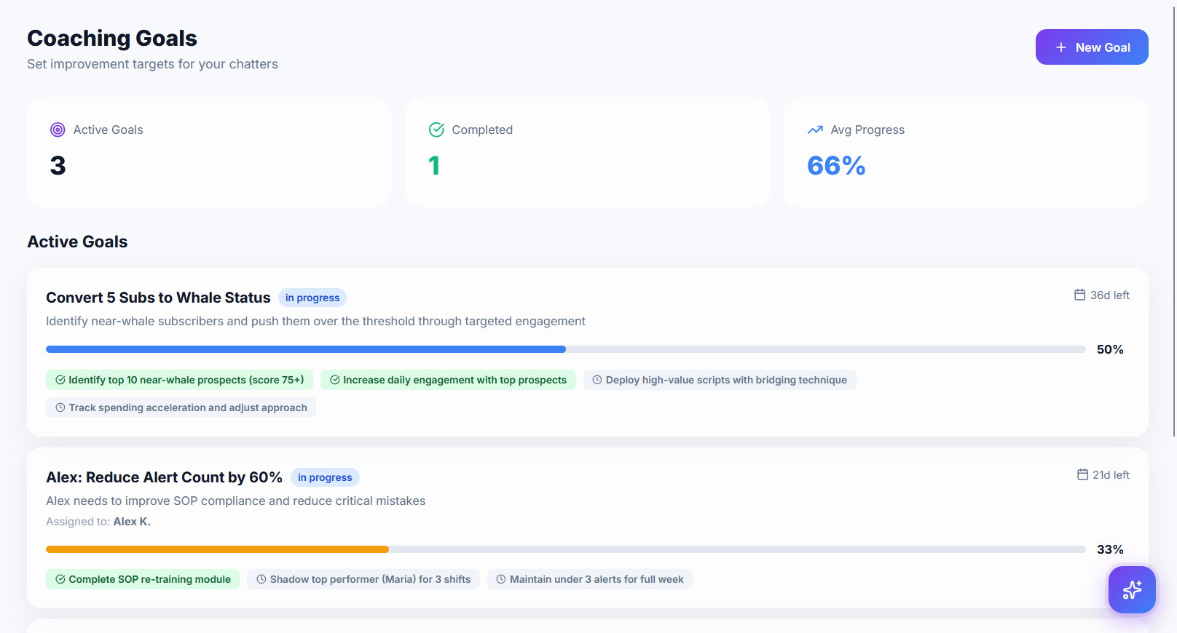The image size is (1177, 633).
Task: Click the sparkle AI assistant floating button
Action: tap(1131, 589)
